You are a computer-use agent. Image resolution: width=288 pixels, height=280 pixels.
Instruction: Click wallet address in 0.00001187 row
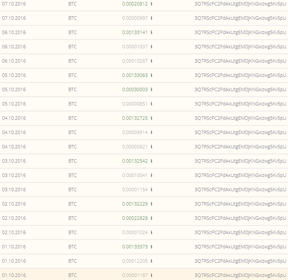pyautogui.click(x=240, y=275)
